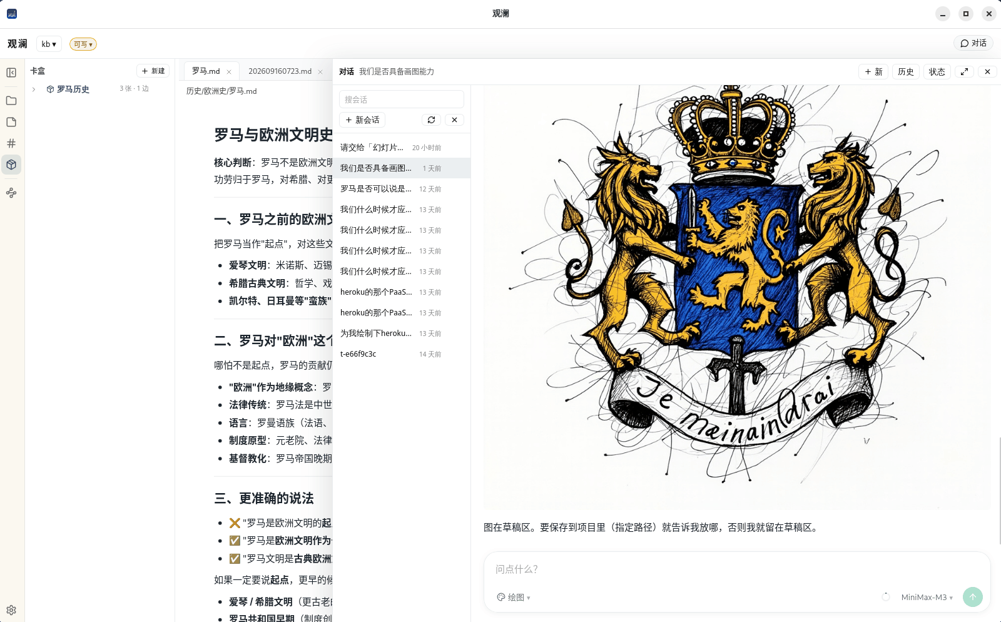
Task: Select the 罗马历史 card box
Action: [x=73, y=89]
